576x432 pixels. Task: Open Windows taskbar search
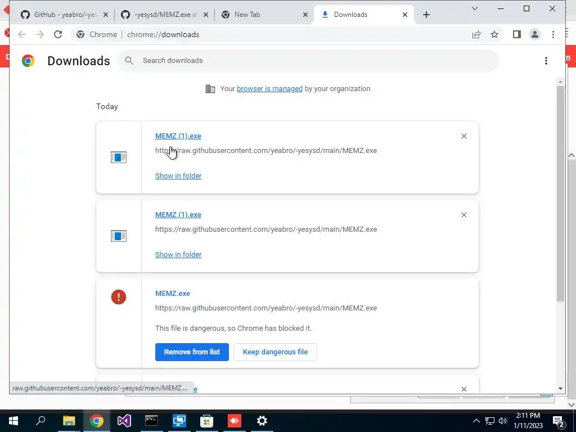tap(40, 421)
